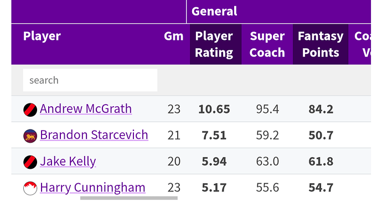Open Harry Cunningham player link

pos(92,188)
